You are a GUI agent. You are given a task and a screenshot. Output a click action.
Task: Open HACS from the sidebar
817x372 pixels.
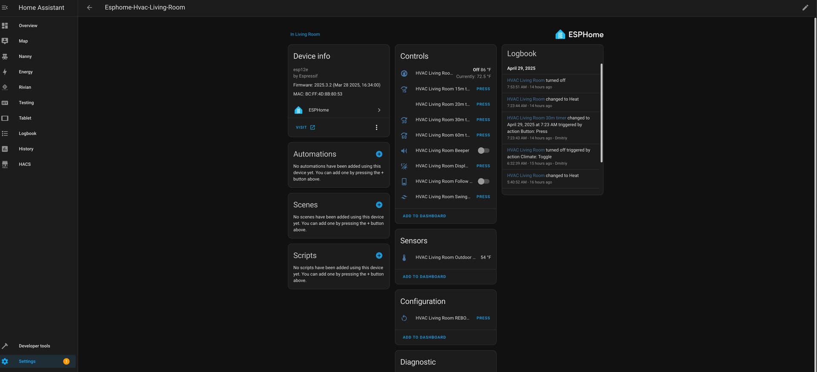[x=25, y=164]
